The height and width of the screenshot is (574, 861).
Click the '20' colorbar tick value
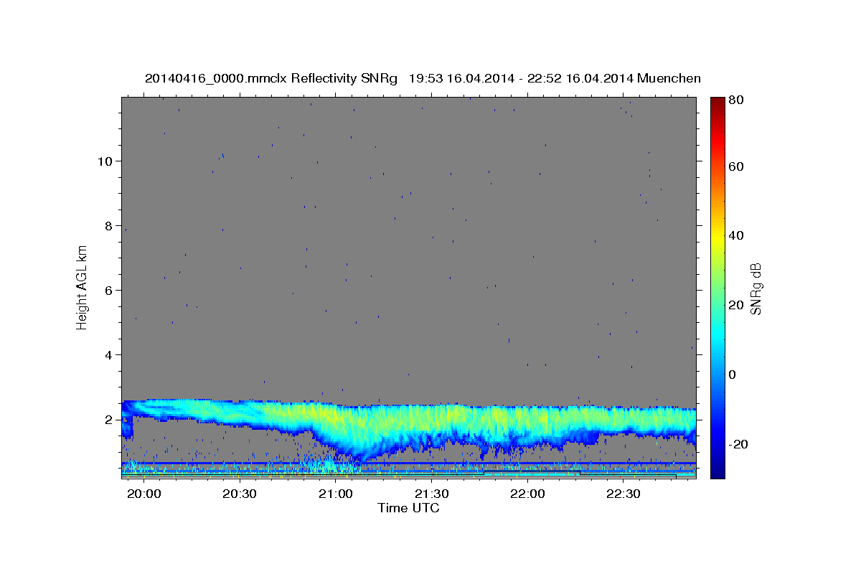click(x=737, y=305)
